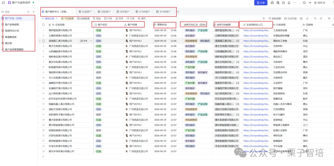Open the 客户状态 column header menu
This screenshot has height=166, width=334.
pyautogui.click(x=109, y=25)
